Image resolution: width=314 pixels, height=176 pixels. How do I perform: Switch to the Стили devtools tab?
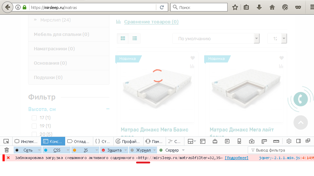point(103,142)
